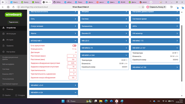Click the Помощь info icon
The width and height of the screenshot is (185, 104).
[3, 89]
